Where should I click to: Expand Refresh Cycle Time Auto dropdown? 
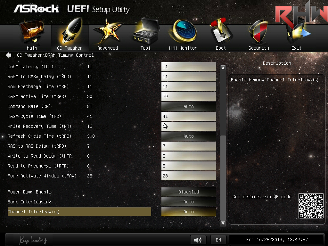click(188, 136)
